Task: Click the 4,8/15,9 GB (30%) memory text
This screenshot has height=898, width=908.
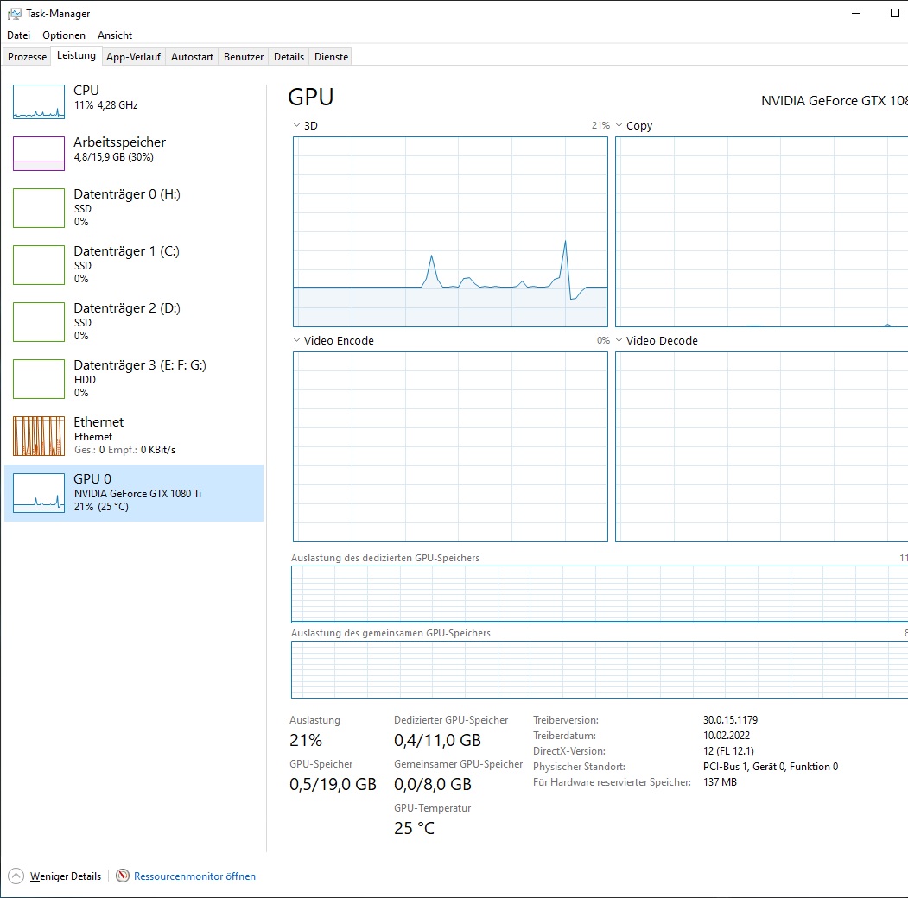Action: pyautogui.click(x=113, y=157)
